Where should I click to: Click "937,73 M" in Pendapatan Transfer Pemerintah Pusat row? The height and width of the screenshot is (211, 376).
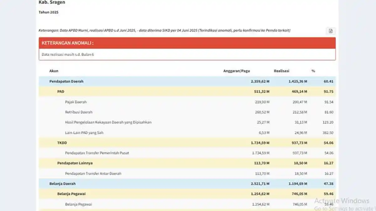click(300, 153)
